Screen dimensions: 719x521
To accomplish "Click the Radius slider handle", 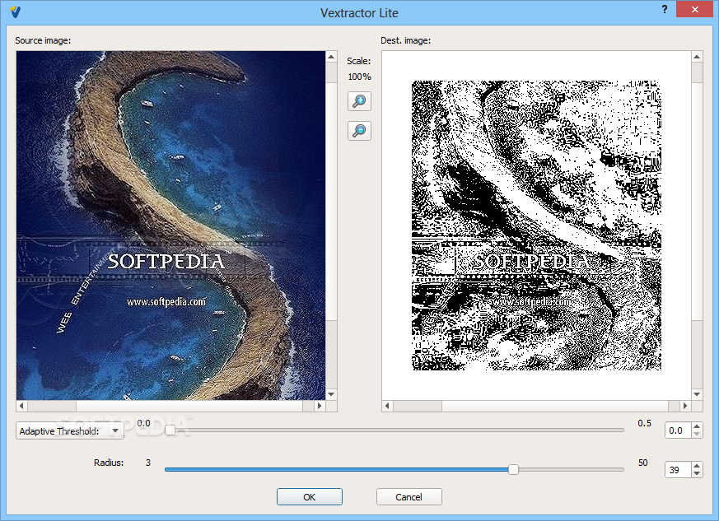I will pyautogui.click(x=514, y=469).
